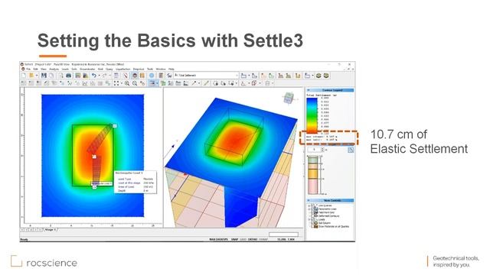Toggle the Deformed Contours checkbox
Screen dimensions: 490x275
(312, 215)
